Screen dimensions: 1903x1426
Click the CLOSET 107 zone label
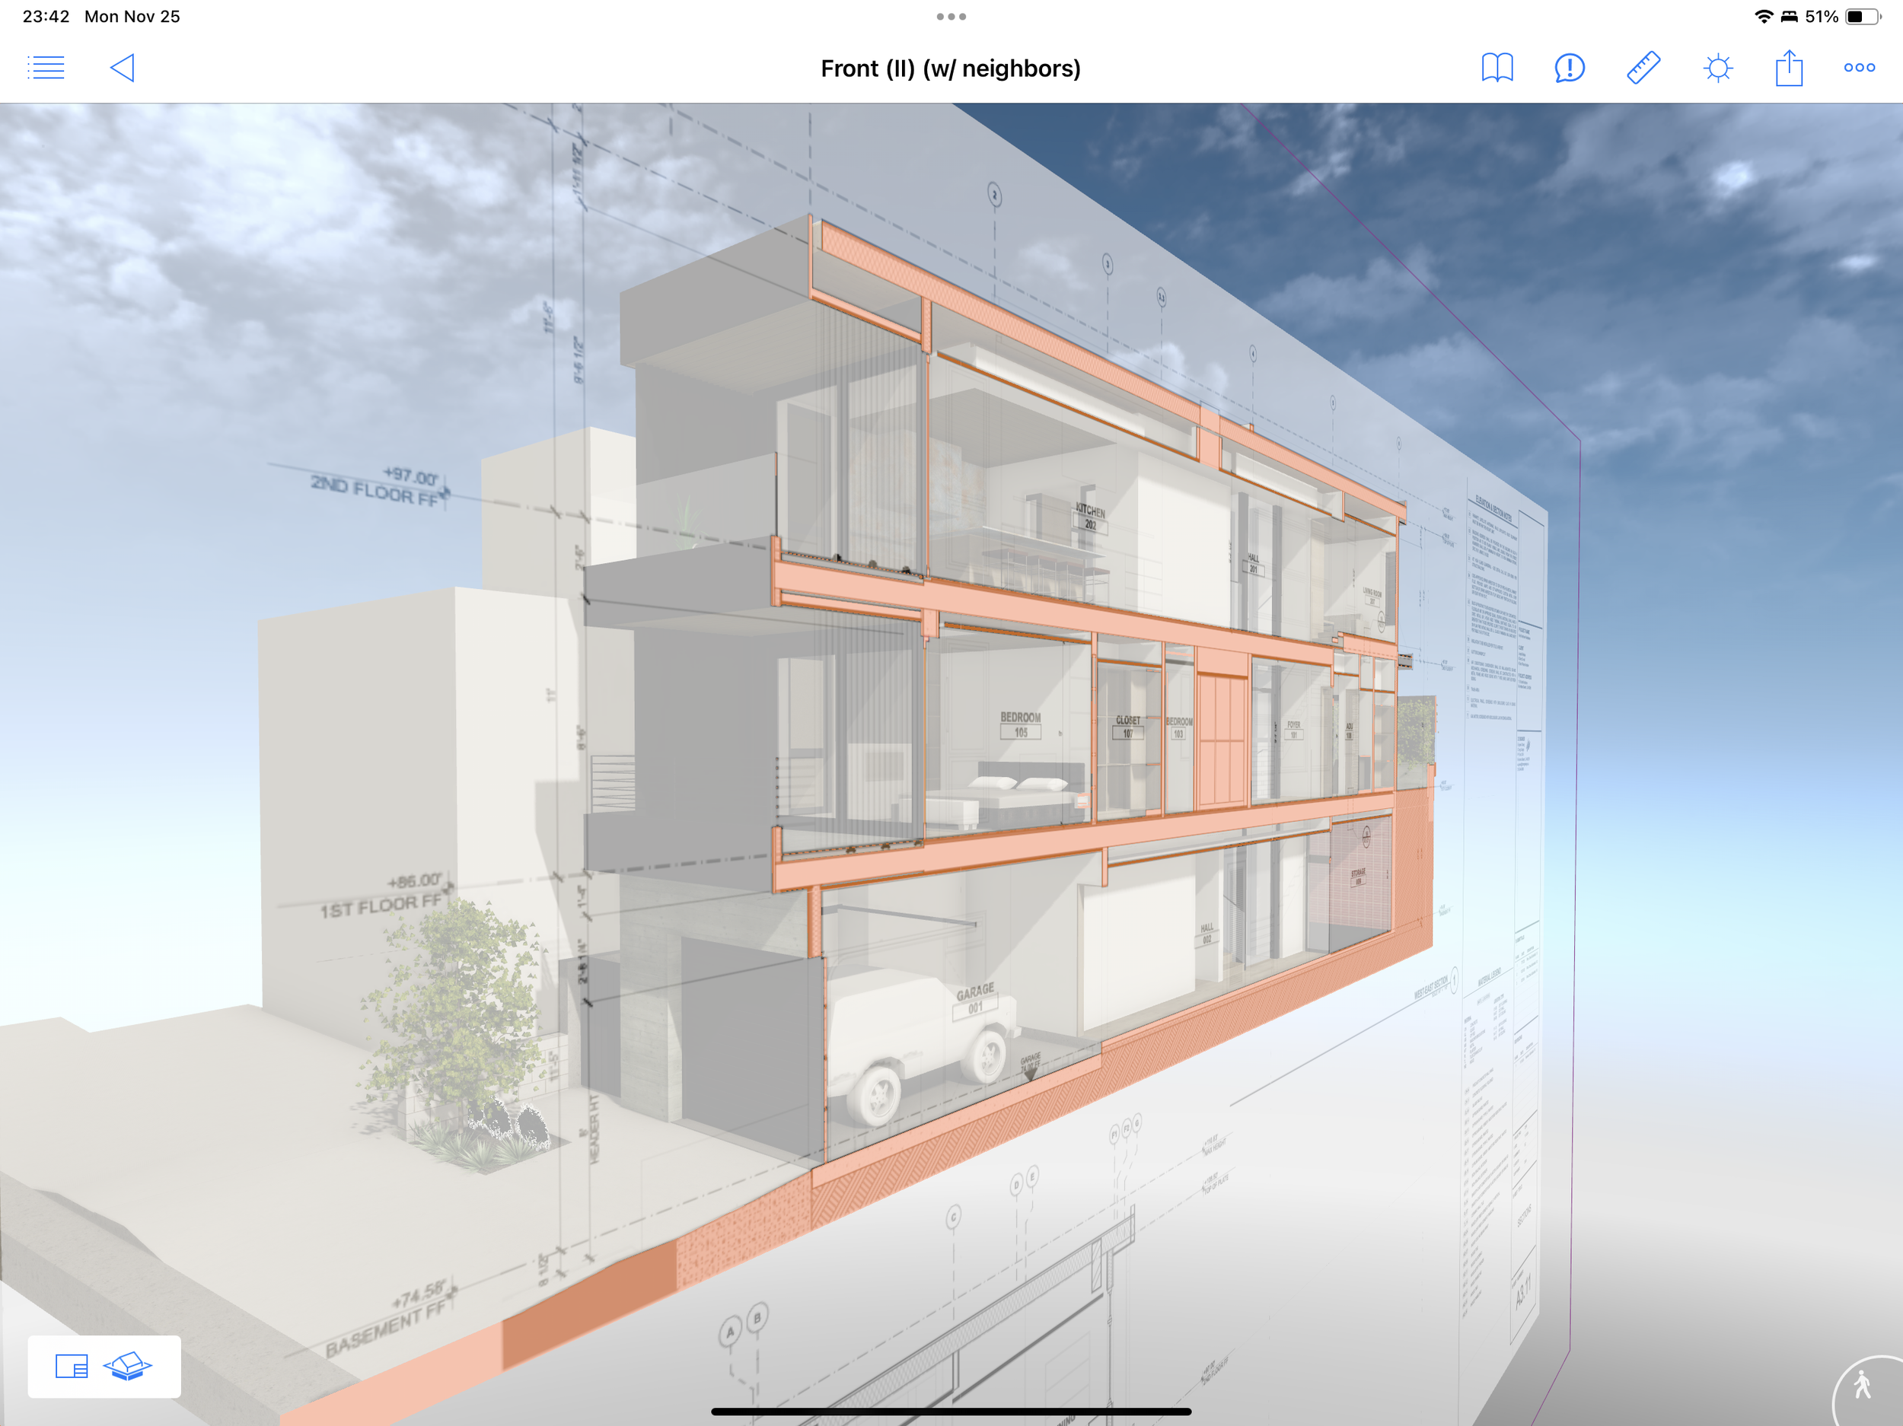pos(1128,727)
